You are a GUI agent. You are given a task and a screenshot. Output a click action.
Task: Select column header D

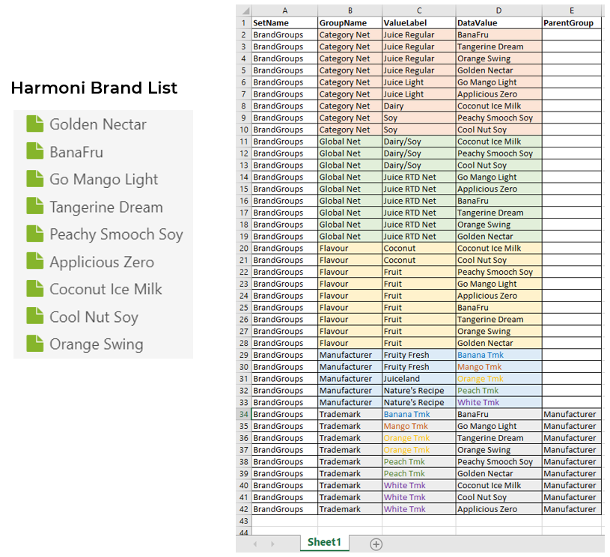tap(499, 10)
